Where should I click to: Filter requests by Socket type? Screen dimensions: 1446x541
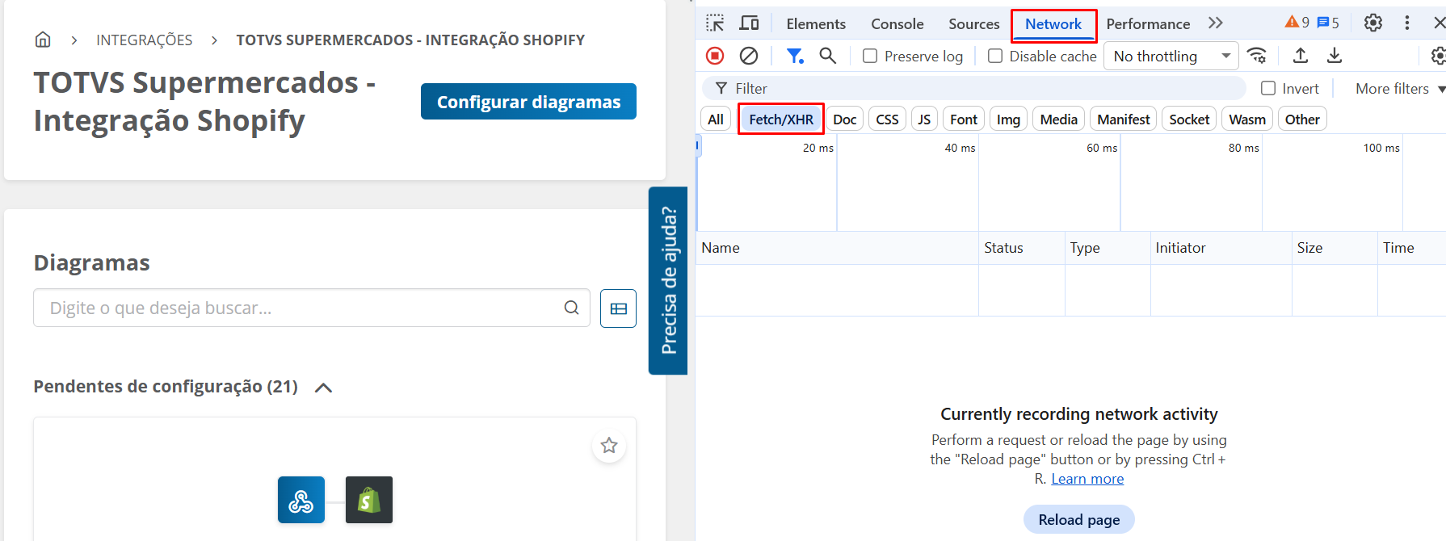click(1189, 119)
